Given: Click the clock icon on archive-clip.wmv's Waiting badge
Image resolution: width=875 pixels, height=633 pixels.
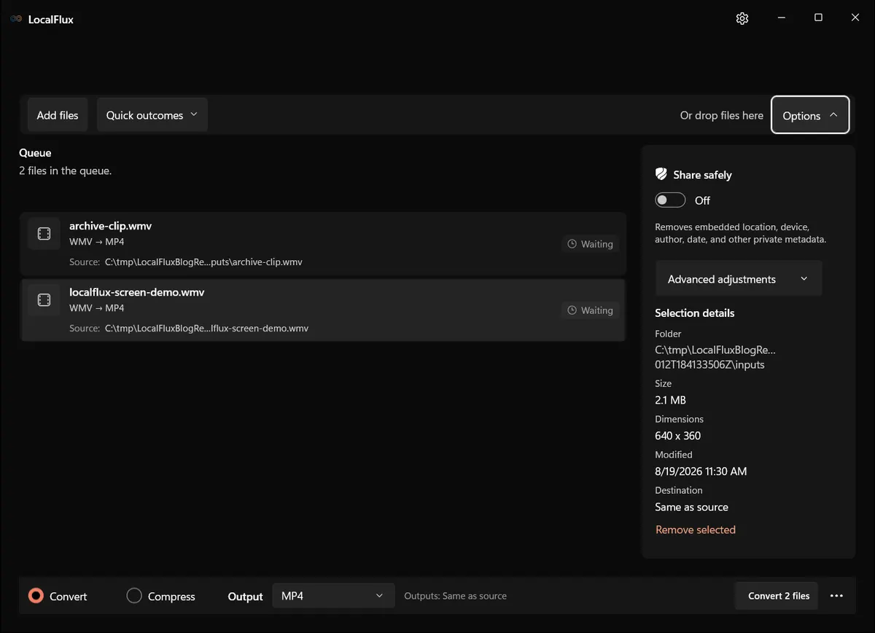Looking at the screenshot, I should (x=572, y=244).
